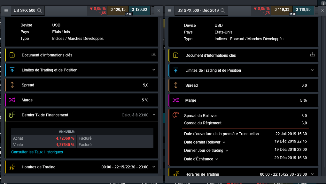Click sell price 3 119,33
The width and height of the screenshot is (326, 184).
(282, 11)
